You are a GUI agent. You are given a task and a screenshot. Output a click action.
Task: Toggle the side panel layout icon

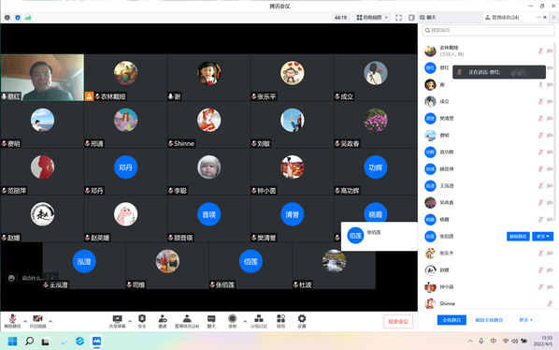[411, 18]
